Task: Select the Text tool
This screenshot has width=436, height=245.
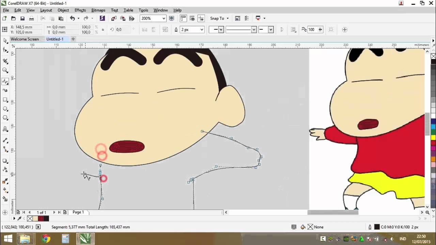Action: pos(5,129)
